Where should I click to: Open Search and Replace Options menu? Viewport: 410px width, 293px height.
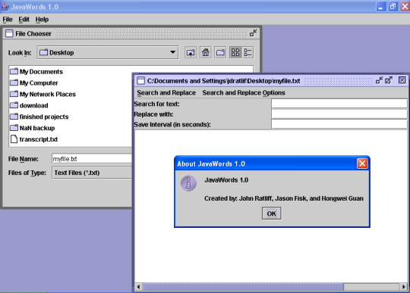(244, 93)
